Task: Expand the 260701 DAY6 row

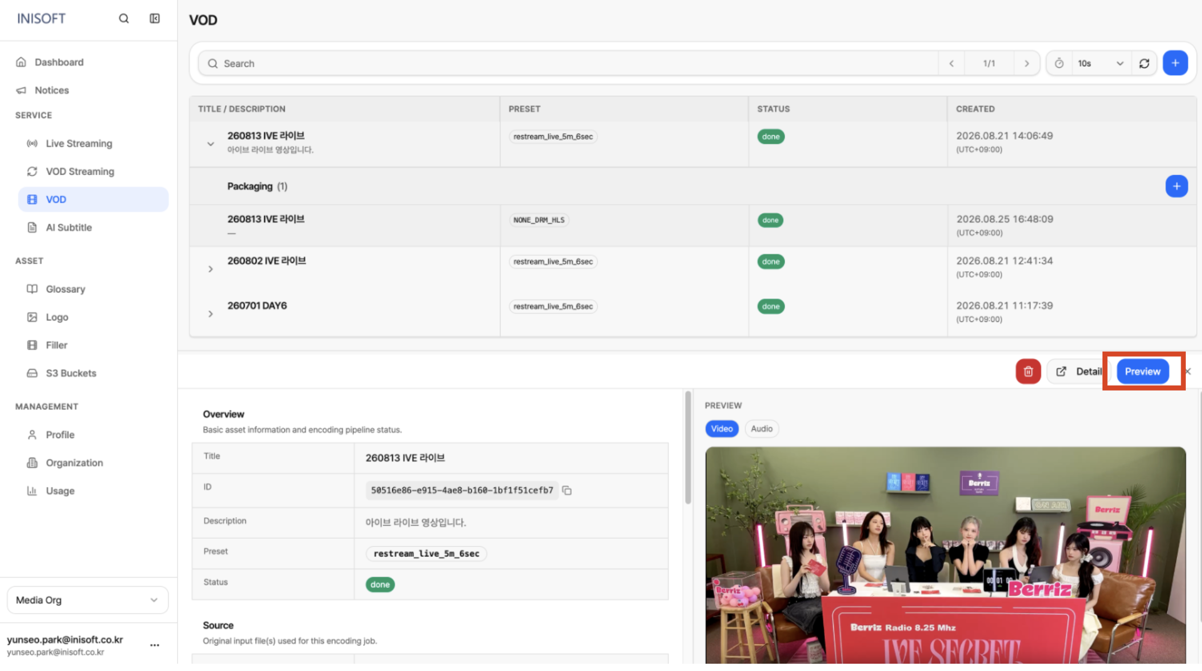Action: (210, 314)
